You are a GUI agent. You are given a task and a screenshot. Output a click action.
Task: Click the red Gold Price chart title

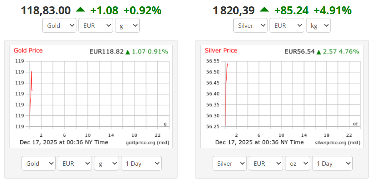coord(28,50)
